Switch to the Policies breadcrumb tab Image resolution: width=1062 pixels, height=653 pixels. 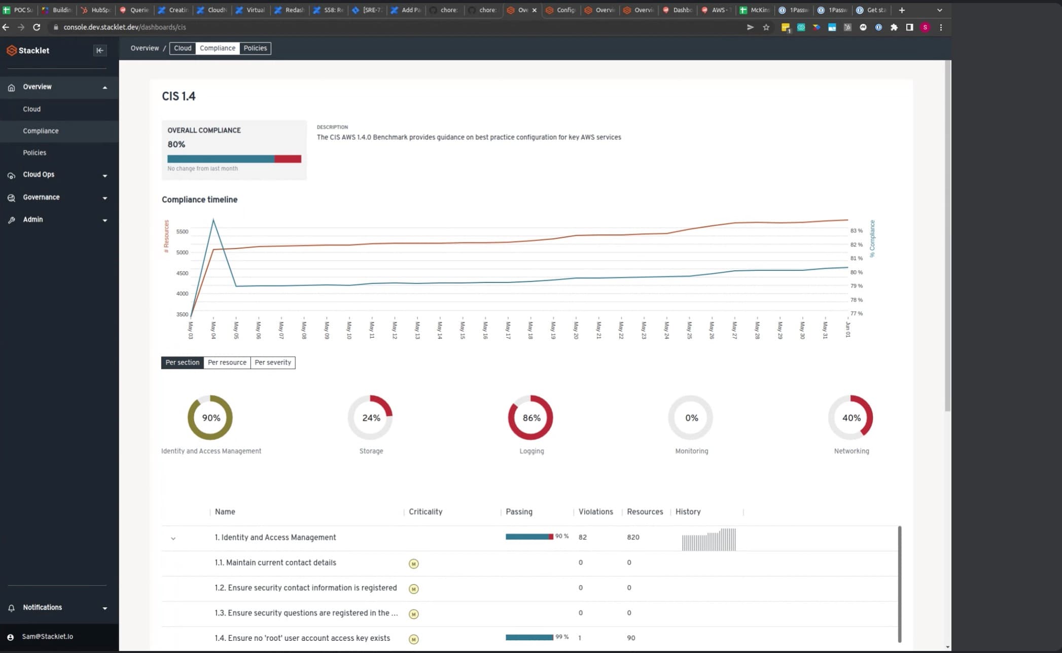(255, 48)
